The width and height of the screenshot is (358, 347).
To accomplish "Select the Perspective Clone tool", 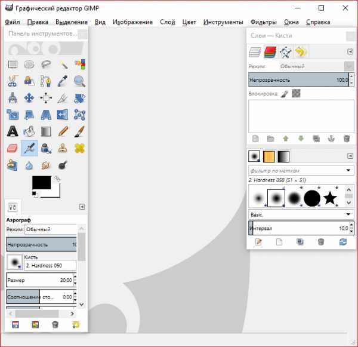I will click(13, 165).
